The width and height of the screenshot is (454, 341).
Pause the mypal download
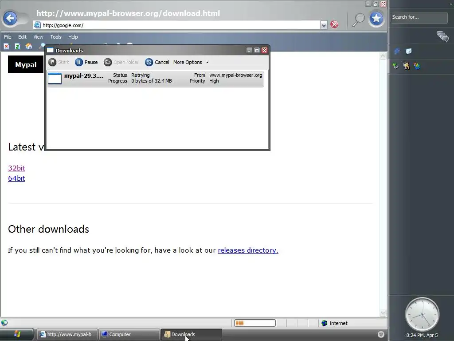(86, 62)
